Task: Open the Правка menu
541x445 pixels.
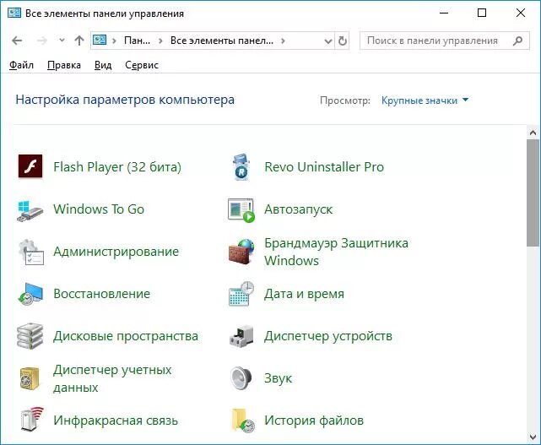Action: [64, 65]
